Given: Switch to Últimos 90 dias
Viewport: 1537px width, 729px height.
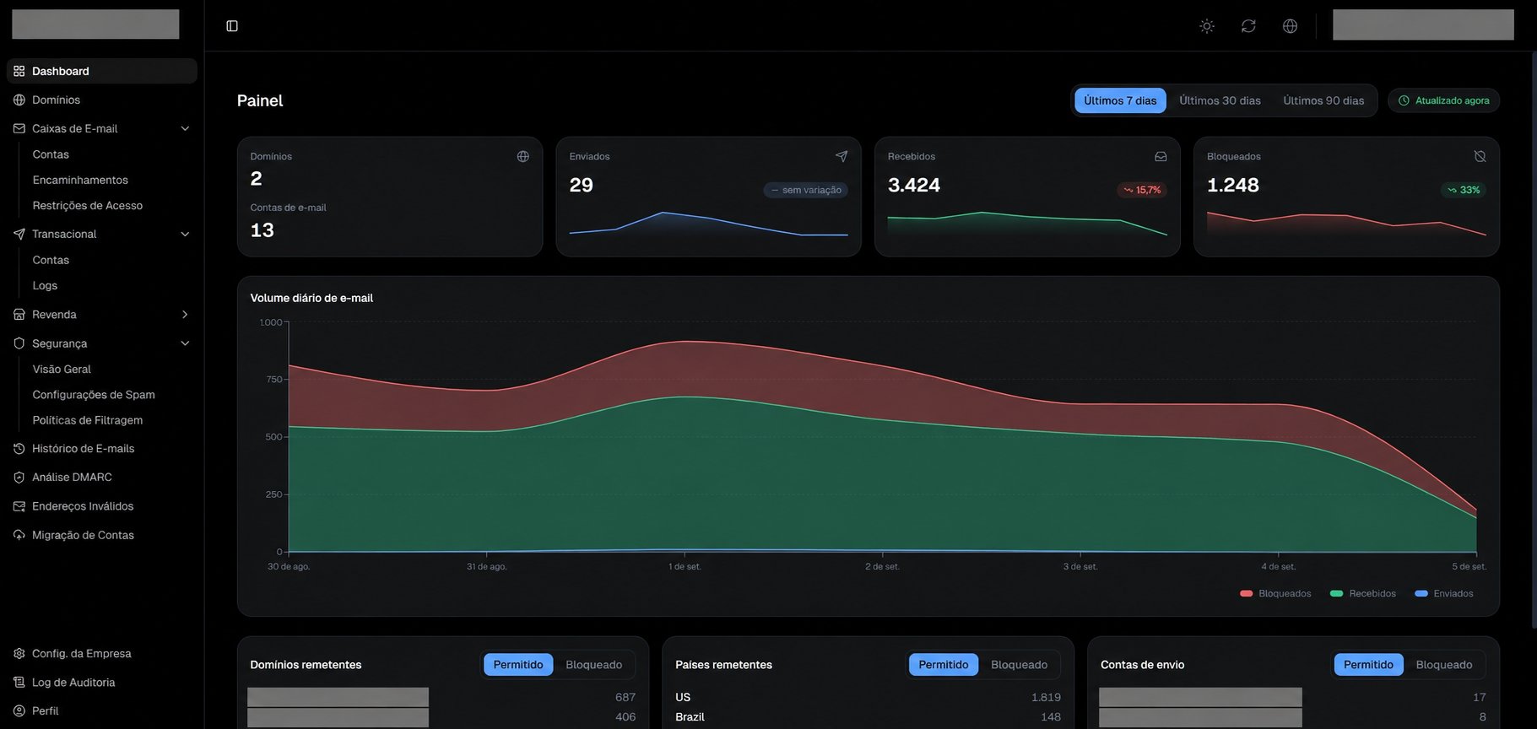Looking at the screenshot, I should pos(1323,100).
